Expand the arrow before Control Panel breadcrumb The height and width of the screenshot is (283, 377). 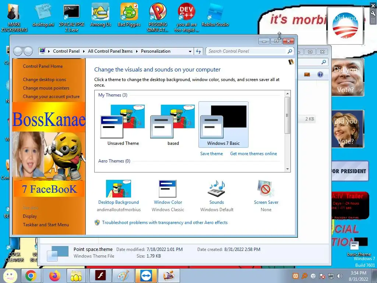[x=49, y=51]
